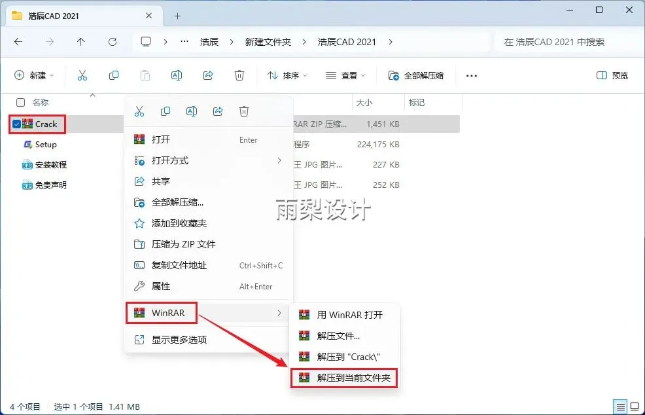This screenshot has width=645, height=415.
Task: Open a new tab with plus button
Action: coord(178,16)
